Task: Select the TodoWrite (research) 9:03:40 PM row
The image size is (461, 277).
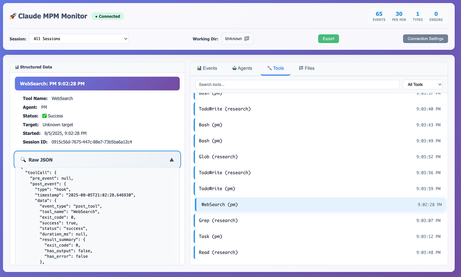Action: click(320, 109)
